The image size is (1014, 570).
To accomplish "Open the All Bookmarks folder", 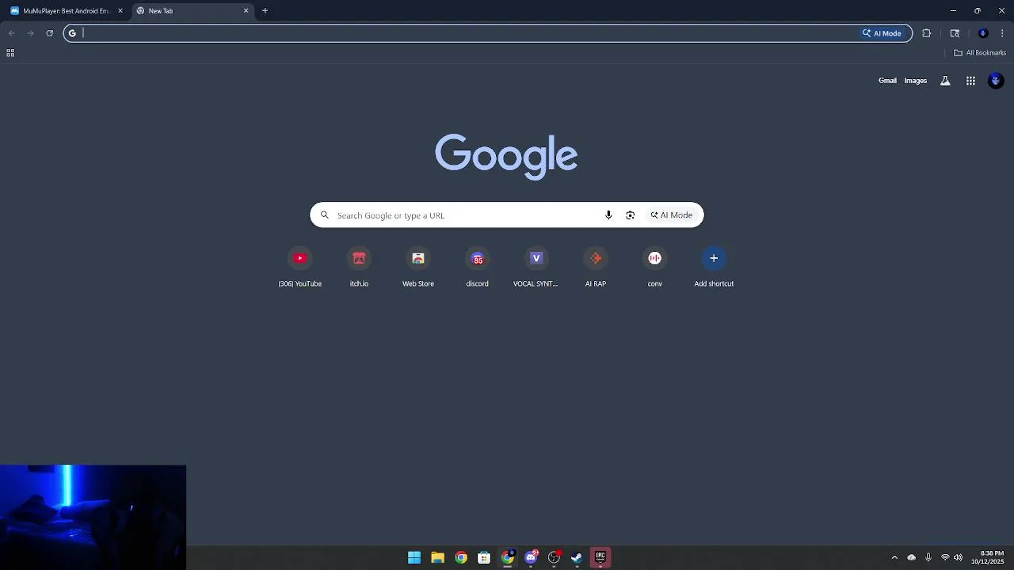I will tap(979, 53).
